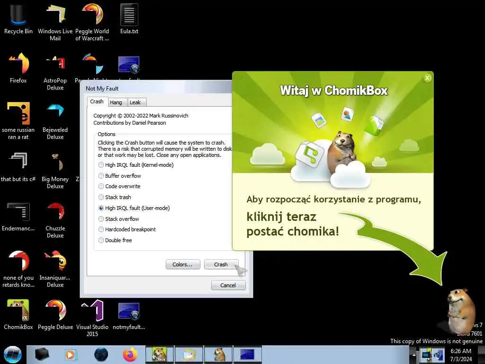
Task: Click the Colors... button
Action: point(183,264)
